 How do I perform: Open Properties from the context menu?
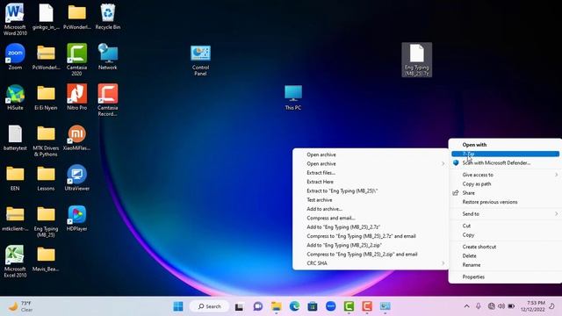[505, 277]
